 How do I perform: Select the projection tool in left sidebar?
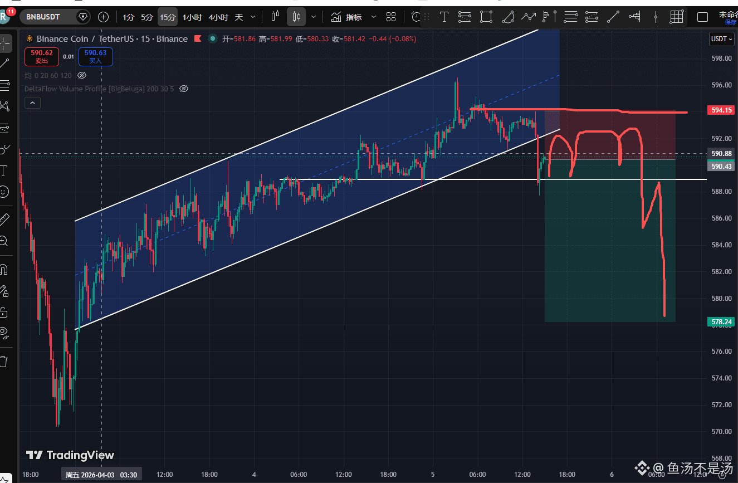click(4, 128)
